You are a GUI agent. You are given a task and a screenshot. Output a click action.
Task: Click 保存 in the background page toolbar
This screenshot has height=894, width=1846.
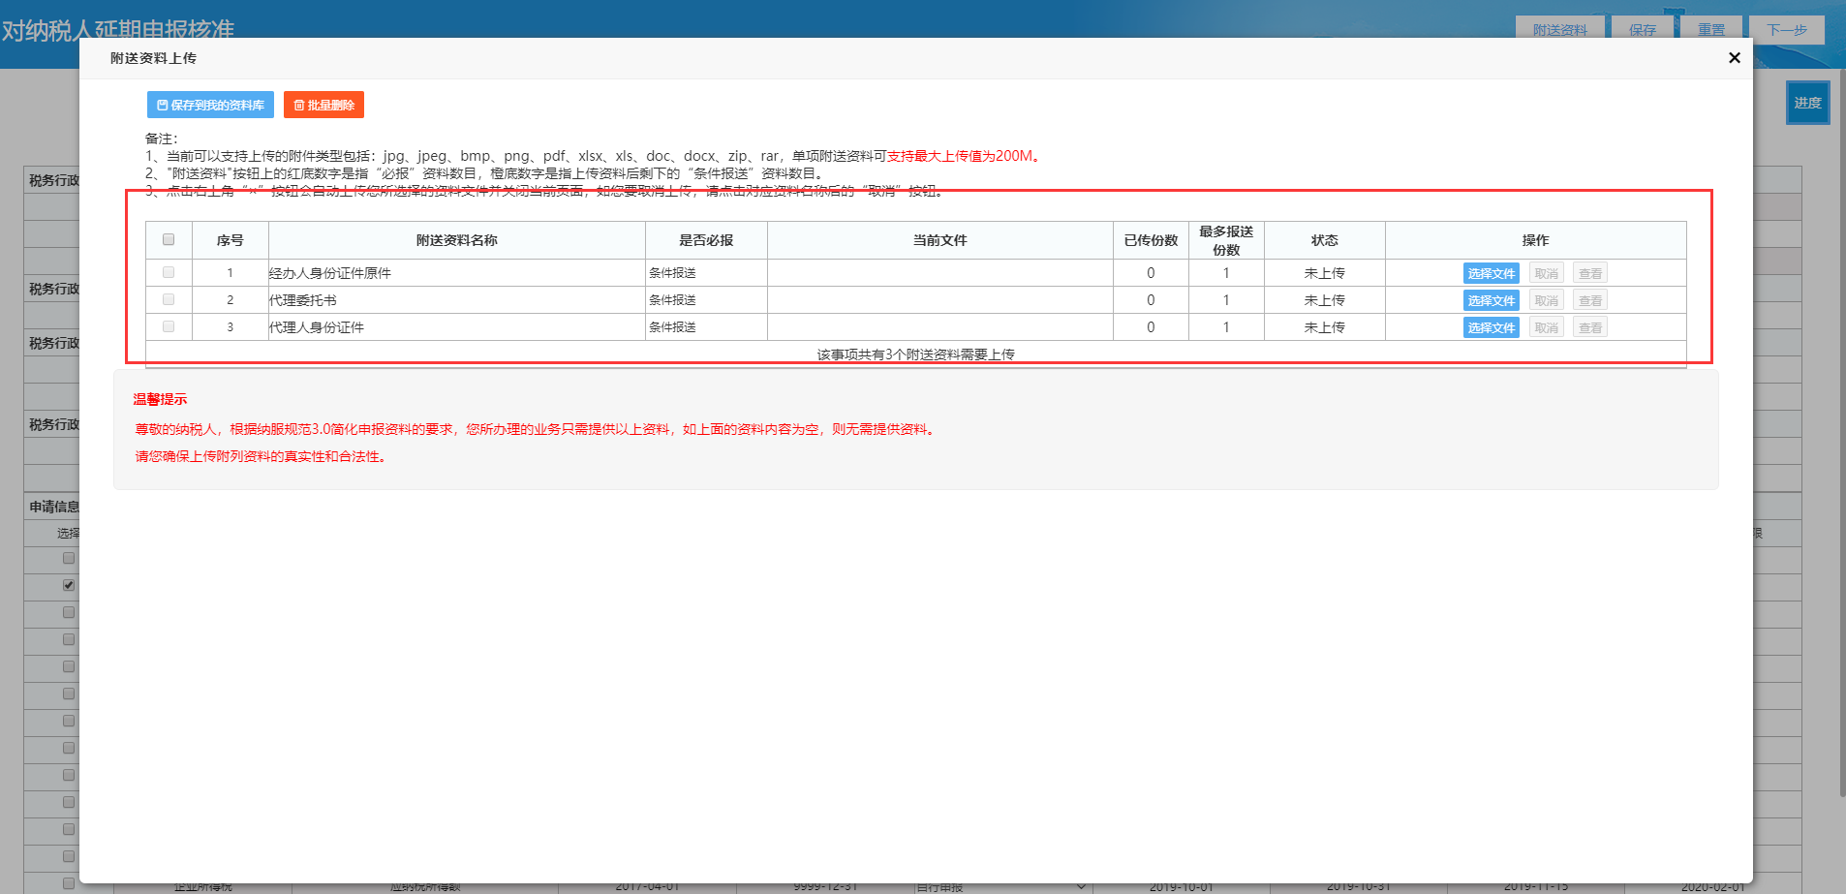1643,29
